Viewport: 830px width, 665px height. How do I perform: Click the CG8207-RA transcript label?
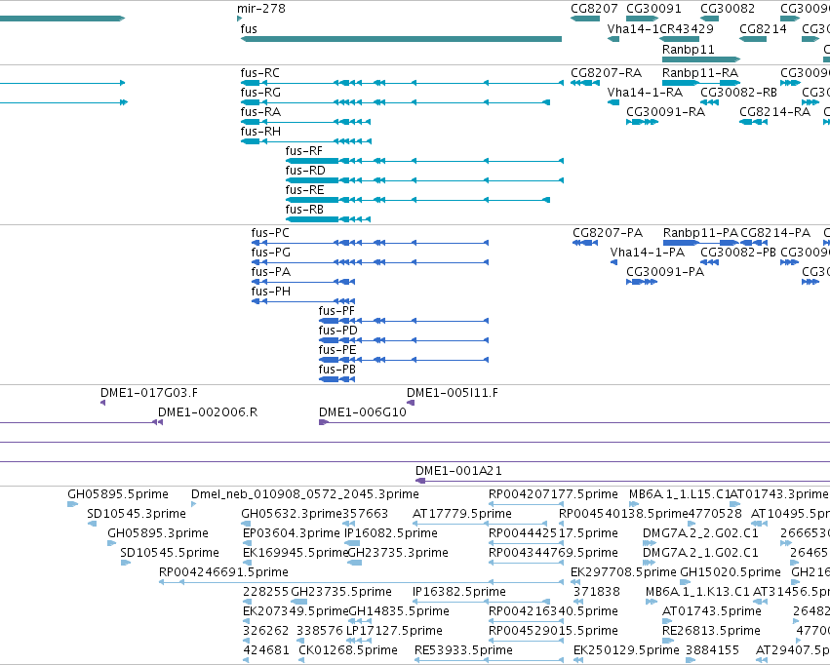coord(606,72)
